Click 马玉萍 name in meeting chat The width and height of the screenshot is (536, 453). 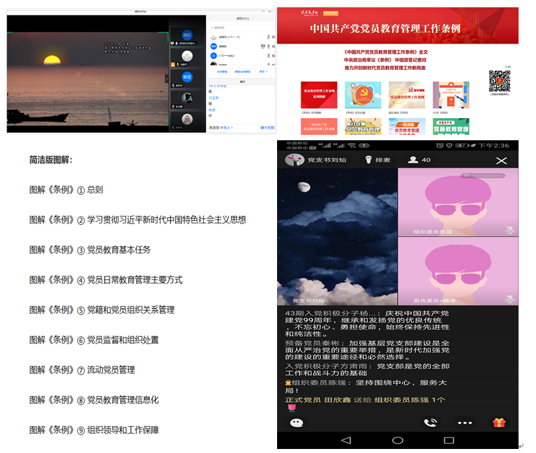click(213, 98)
